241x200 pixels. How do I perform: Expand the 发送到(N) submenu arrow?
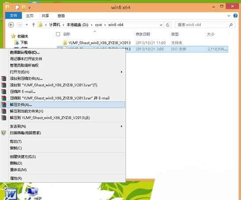pos(121,126)
